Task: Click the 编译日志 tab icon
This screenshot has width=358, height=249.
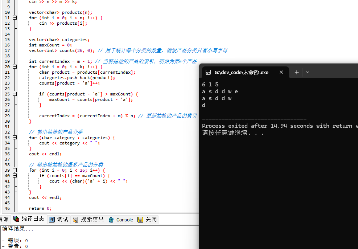Action: [x=16, y=219]
